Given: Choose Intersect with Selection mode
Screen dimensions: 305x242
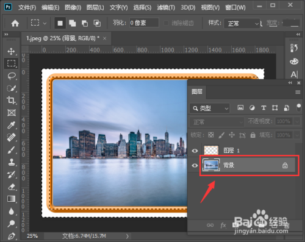Looking at the screenshot, I should 97,23.
